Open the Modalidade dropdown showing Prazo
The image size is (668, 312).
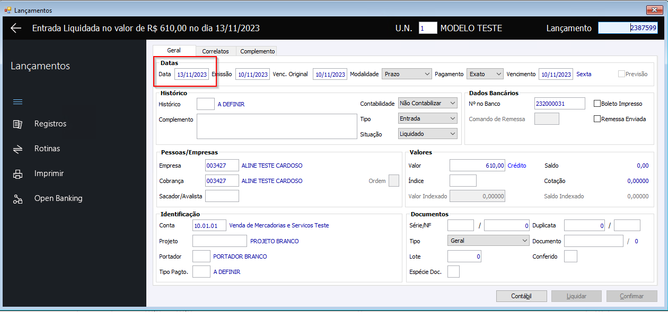(407, 75)
